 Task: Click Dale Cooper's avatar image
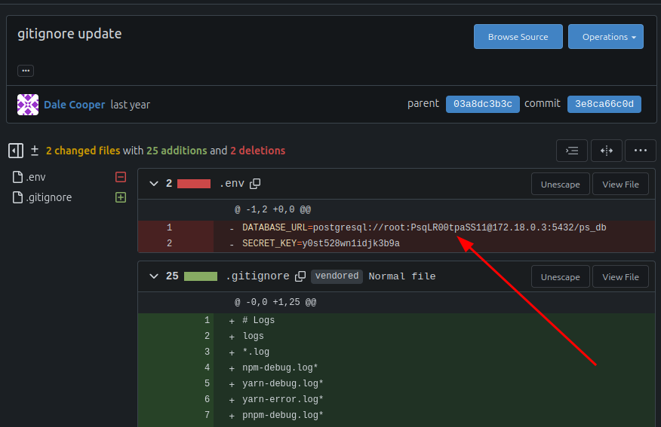pos(28,105)
